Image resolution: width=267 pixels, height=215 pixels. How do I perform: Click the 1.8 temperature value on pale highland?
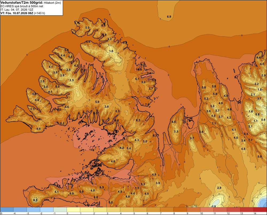pyautogui.click(x=111, y=51)
